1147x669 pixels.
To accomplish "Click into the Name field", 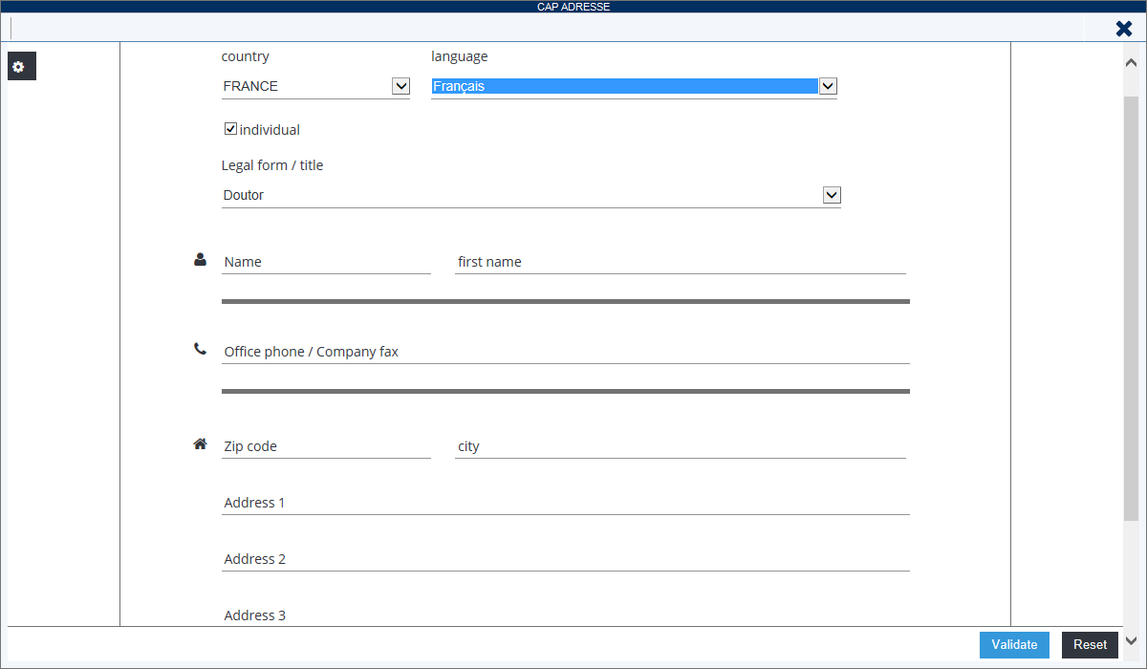I will [x=325, y=262].
